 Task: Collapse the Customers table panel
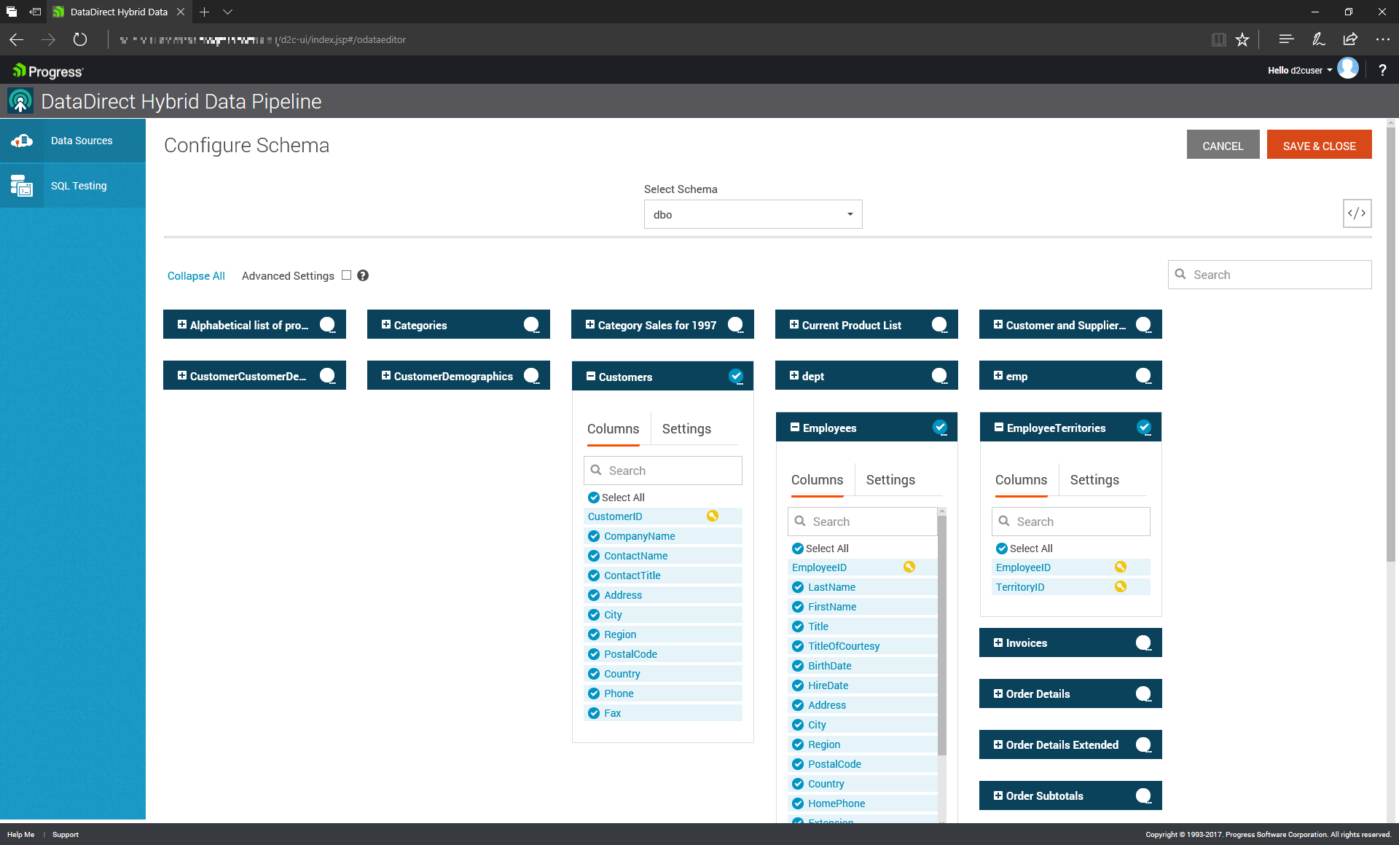coord(591,377)
